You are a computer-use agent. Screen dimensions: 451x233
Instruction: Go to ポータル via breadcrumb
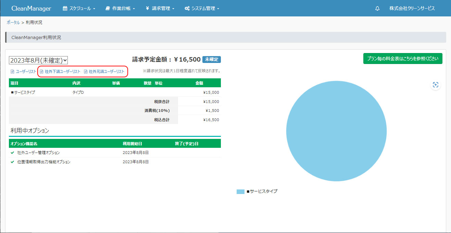13,22
